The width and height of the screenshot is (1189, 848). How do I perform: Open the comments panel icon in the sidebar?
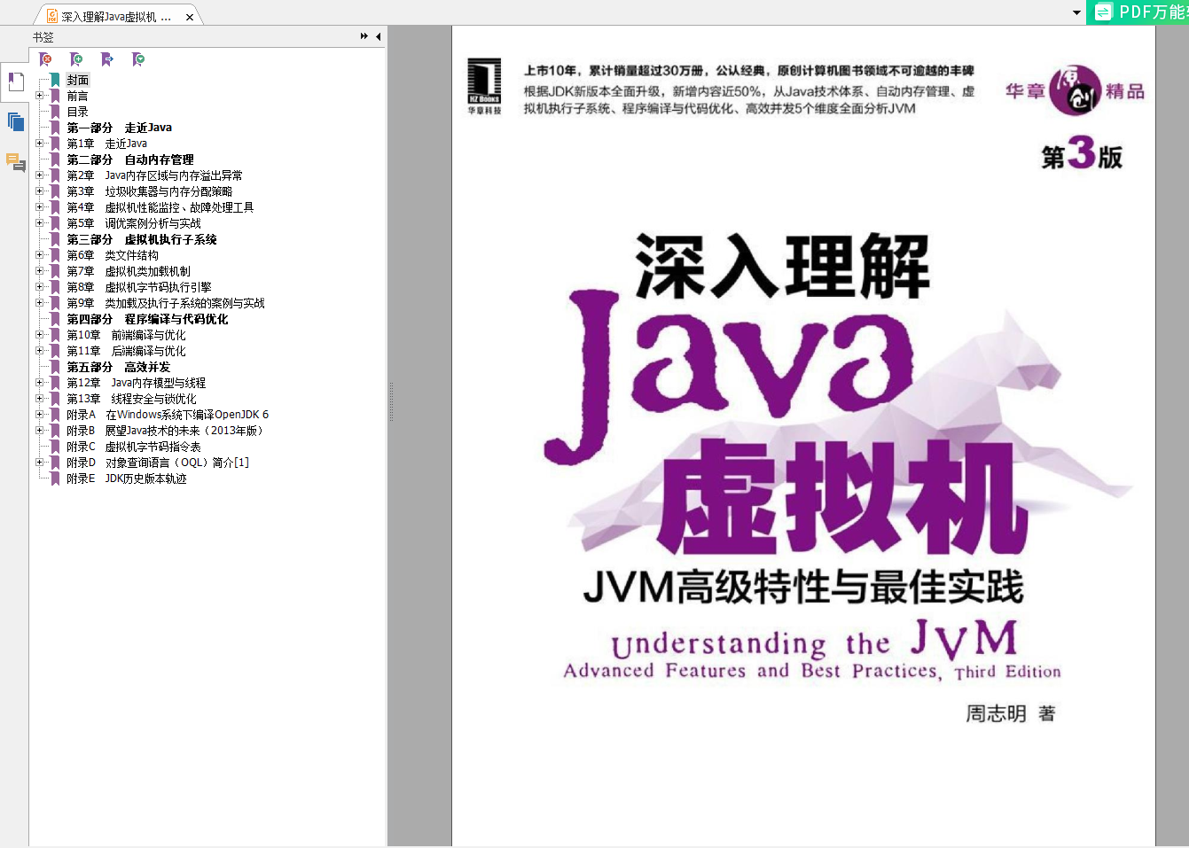click(16, 162)
